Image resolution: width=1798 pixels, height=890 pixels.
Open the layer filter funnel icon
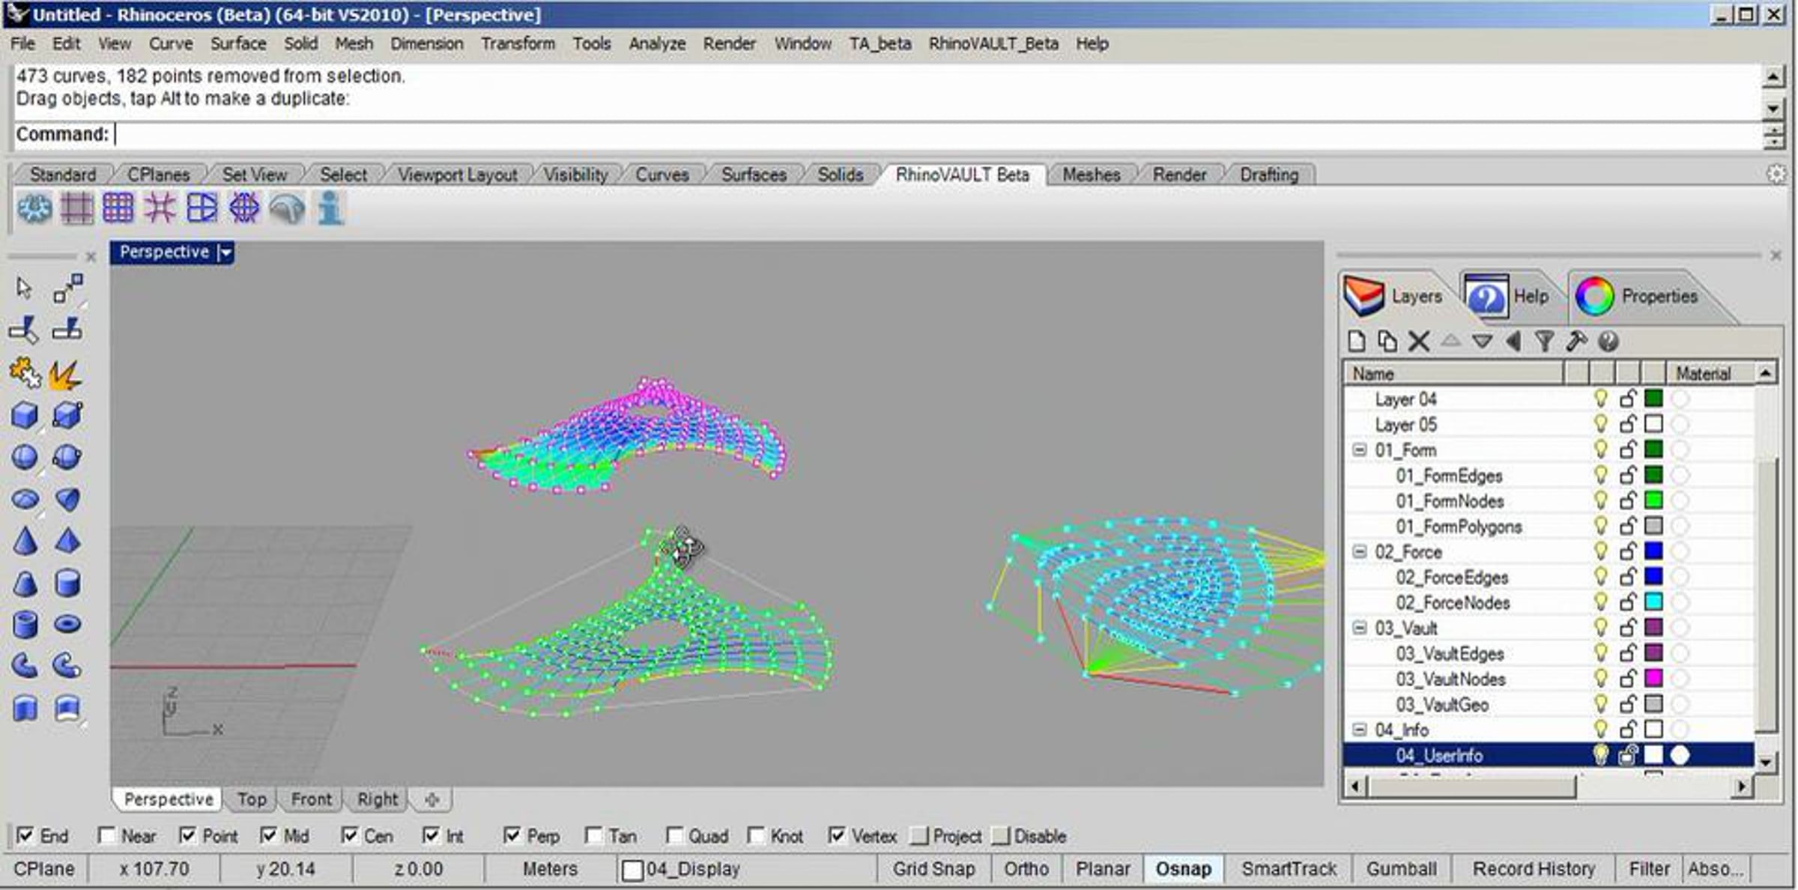tap(1543, 342)
